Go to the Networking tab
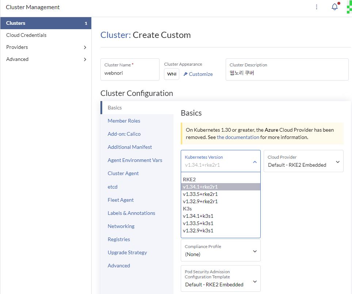Viewport: 352px width, 294px height. coord(121,226)
